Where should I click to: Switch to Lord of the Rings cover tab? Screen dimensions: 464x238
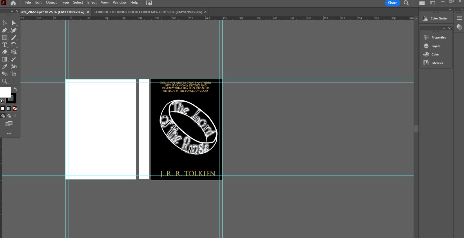click(x=148, y=12)
